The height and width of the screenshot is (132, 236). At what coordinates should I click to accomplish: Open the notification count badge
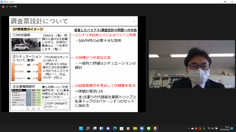coord(232,129)
